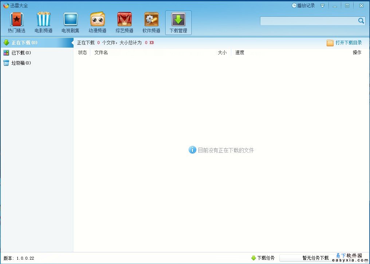Screen dimensions: 370x264
Task: Click the 速度 column header
Action: (x=240, y=53)
